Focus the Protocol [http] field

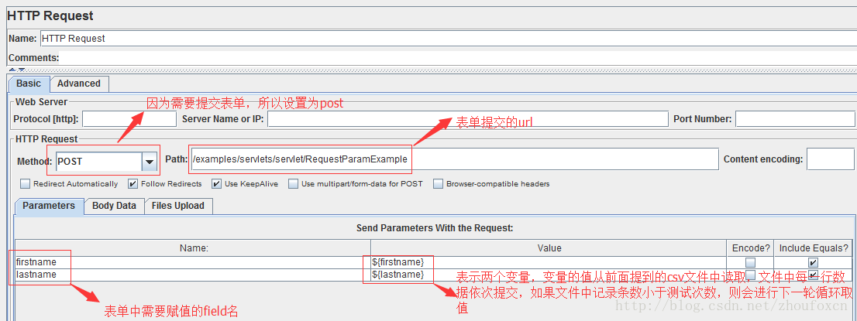129,119
